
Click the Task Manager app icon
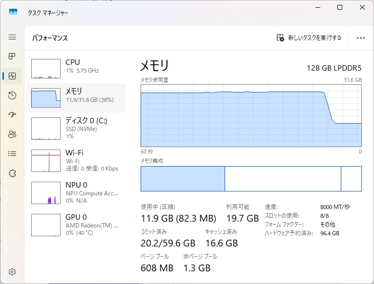(13, 12)
